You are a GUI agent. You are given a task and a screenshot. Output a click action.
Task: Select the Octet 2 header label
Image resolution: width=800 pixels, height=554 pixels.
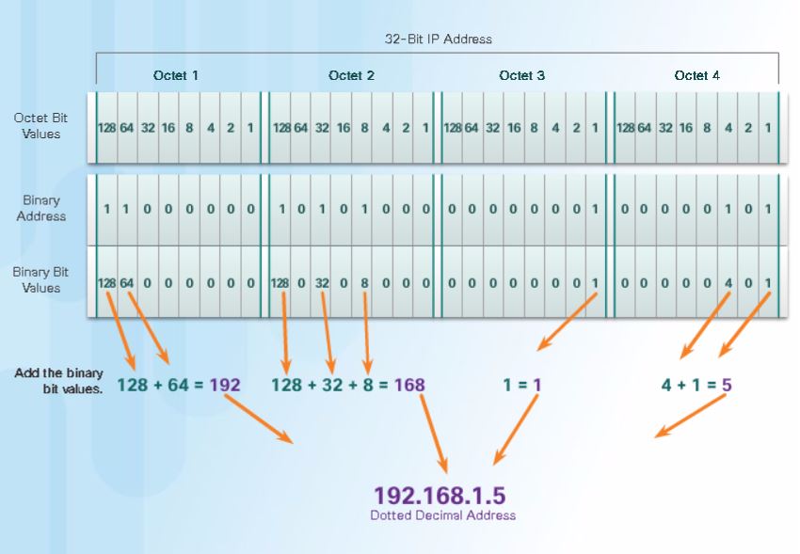(x=350, y=75)
